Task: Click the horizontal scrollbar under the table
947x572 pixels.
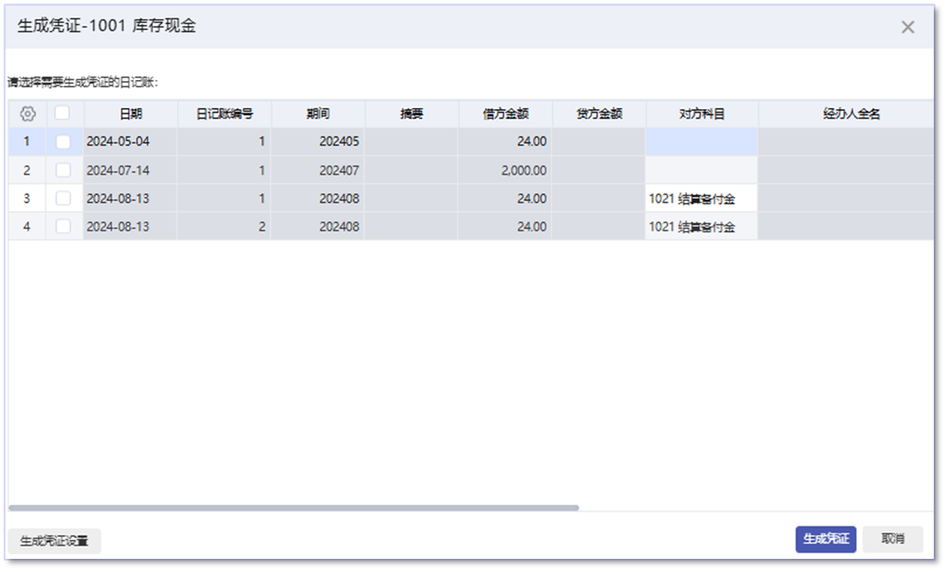Action: pyautogui.click(x=294, y=508)
